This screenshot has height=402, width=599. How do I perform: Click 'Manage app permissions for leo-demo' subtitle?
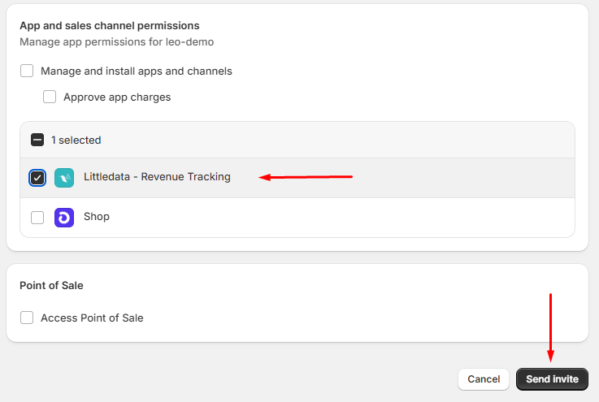coord(116,41)
